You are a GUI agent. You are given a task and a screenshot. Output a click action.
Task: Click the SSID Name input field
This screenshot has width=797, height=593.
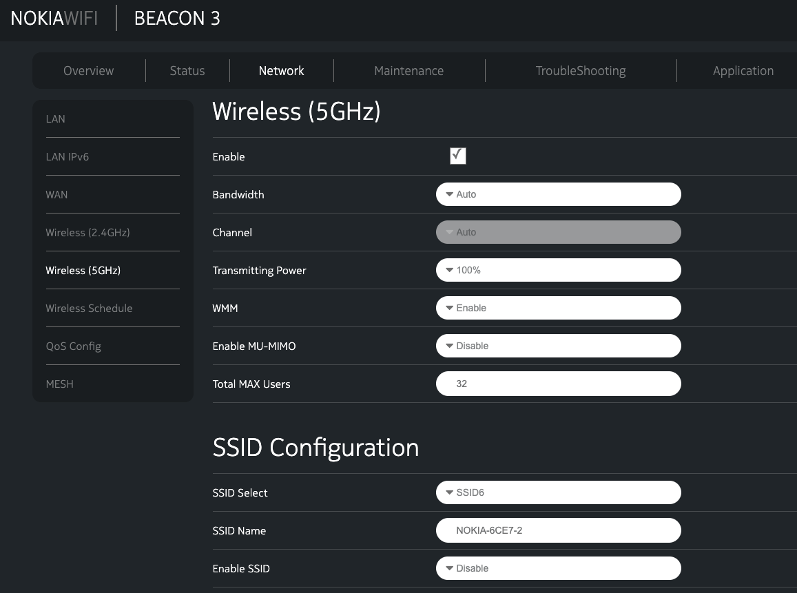(558, 530)
